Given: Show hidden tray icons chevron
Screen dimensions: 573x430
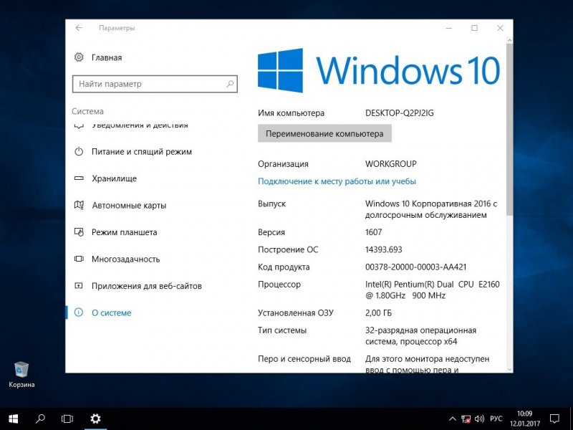Looking at the screenshot, I should tap(453, 419).
